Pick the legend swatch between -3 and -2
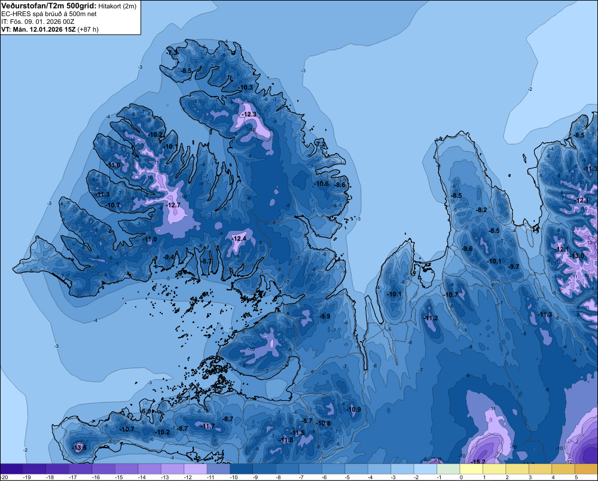Viewport: 598px width, 481px height. (402, 469)
